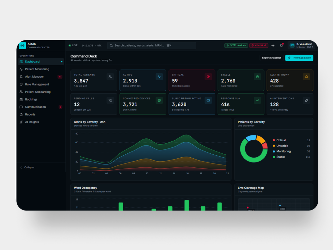Image resolution: width=334 pixels, height=250 pixels.
Task: Click the HDU map marker
Action: coord(280,206)
